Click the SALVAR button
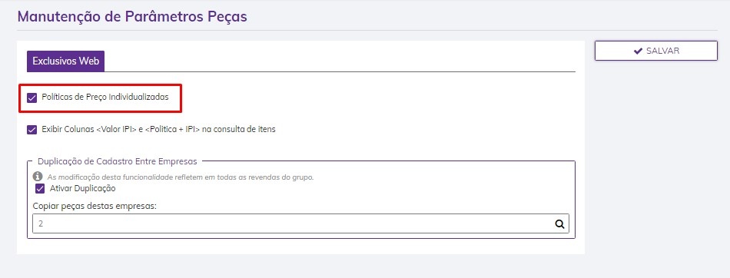This screenshot has height=278, width=730. [x=656, y=51]
